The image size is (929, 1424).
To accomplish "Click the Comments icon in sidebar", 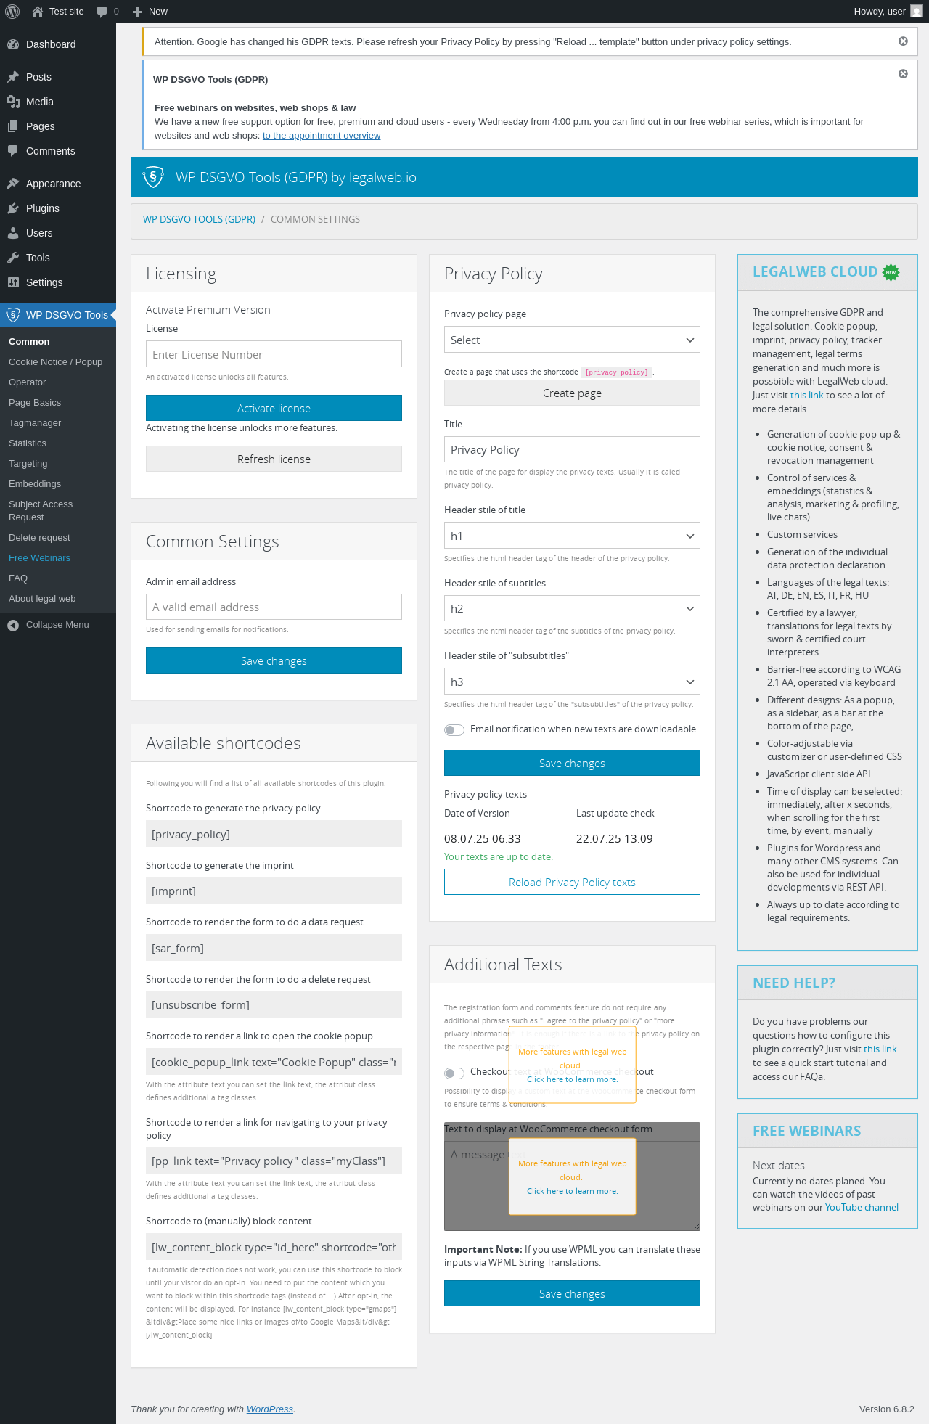I will tap(13, 151).
